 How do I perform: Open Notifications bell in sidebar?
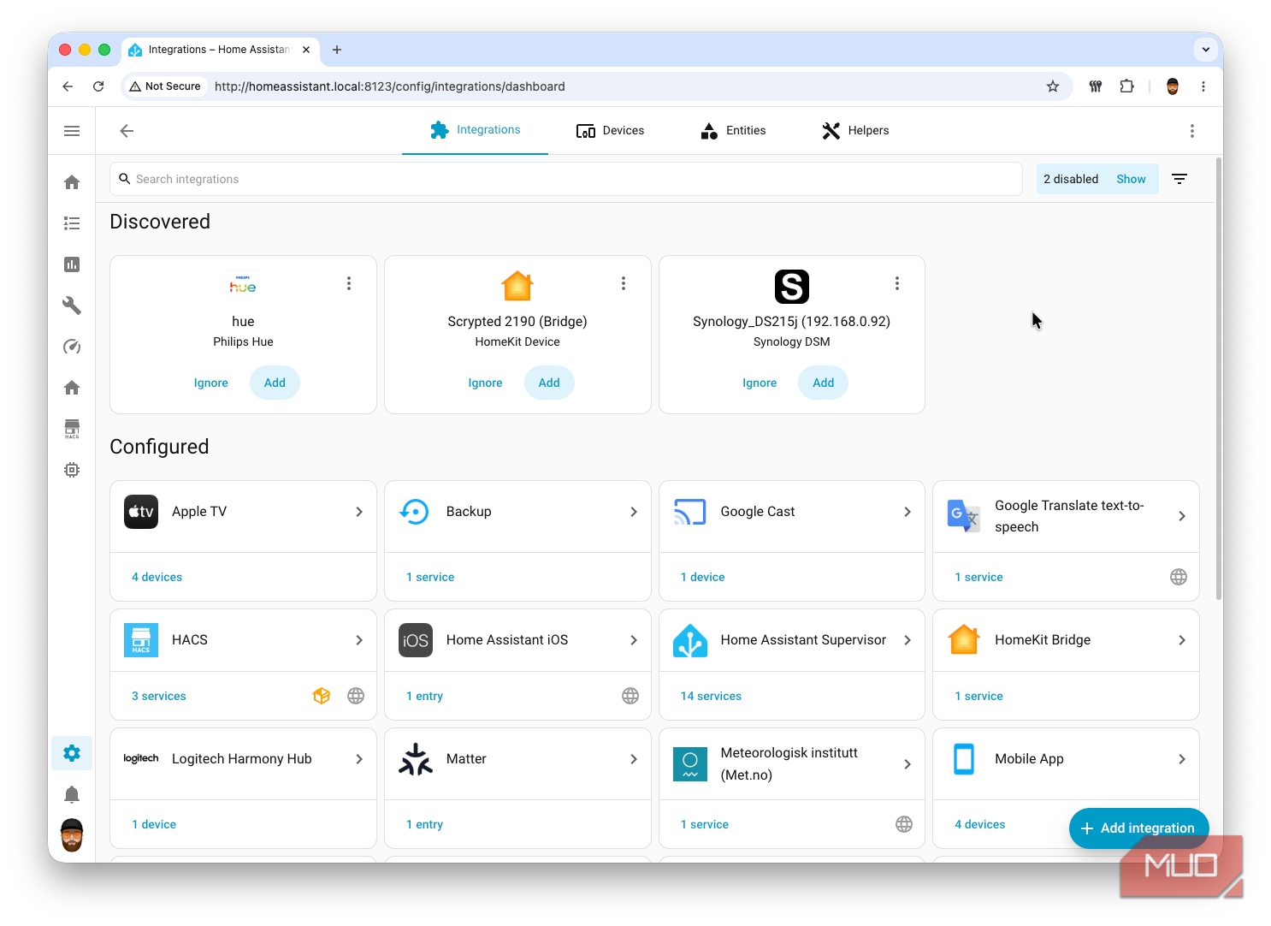(x=72, y=795)
